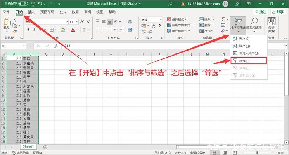Open the Name Box dropdown arrow
The width and height of the screenshot is (289, 155).
(24, 46)
